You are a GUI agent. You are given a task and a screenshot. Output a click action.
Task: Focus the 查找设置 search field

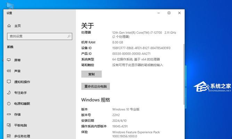40,36
